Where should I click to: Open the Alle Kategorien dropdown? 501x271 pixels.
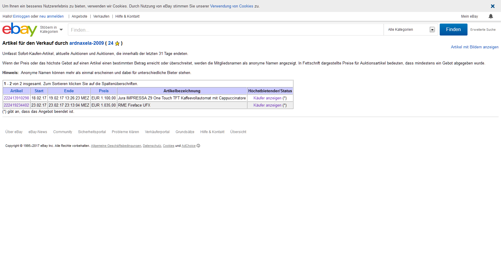(411, 30)
